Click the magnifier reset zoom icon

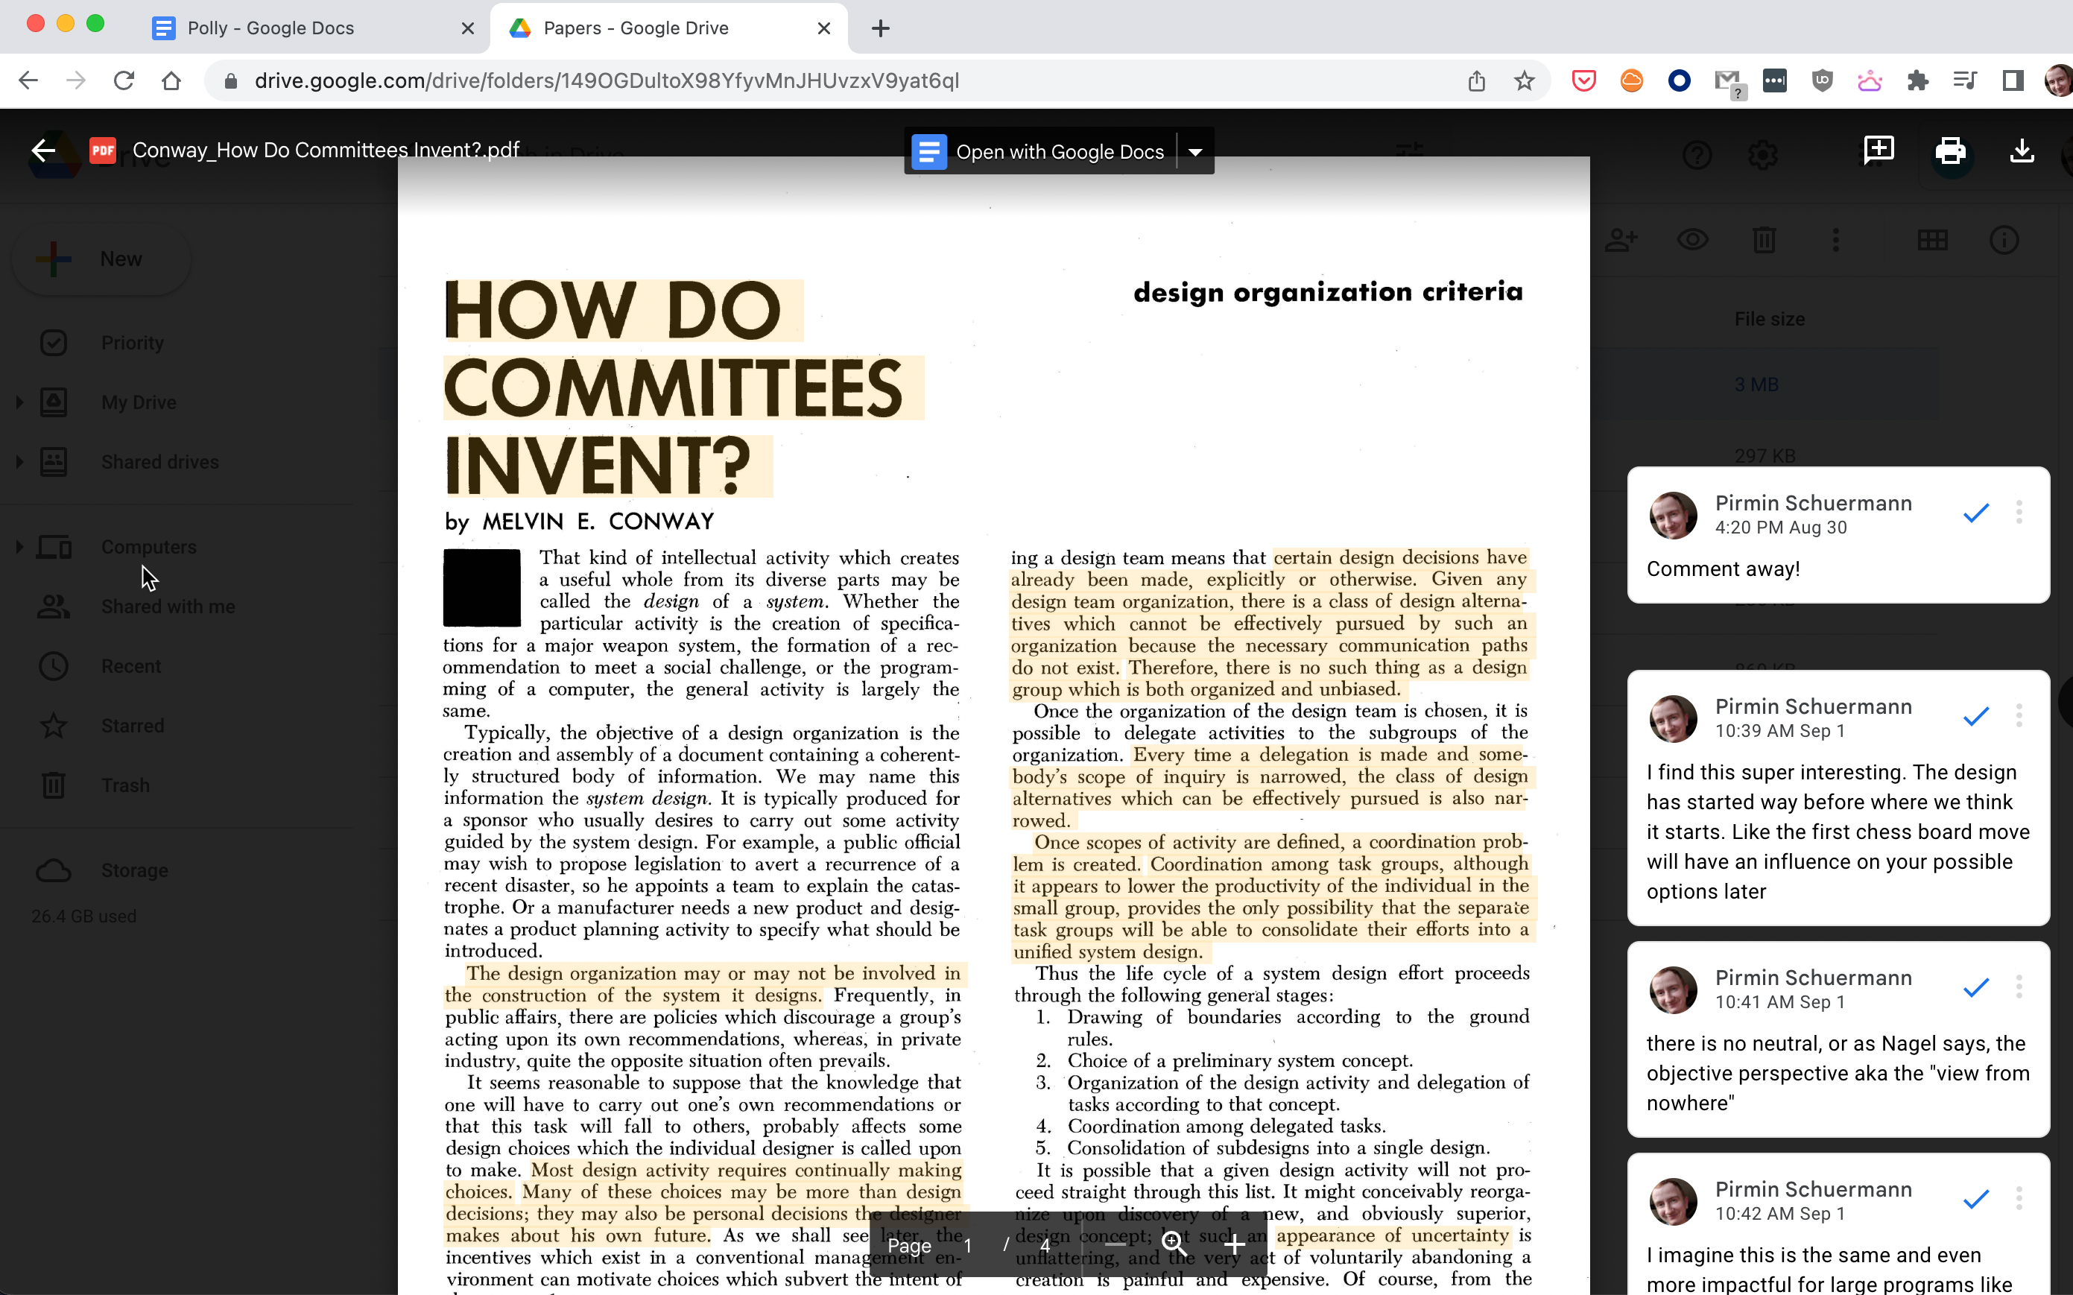pyautogui.click(x=1174, y=1244)
